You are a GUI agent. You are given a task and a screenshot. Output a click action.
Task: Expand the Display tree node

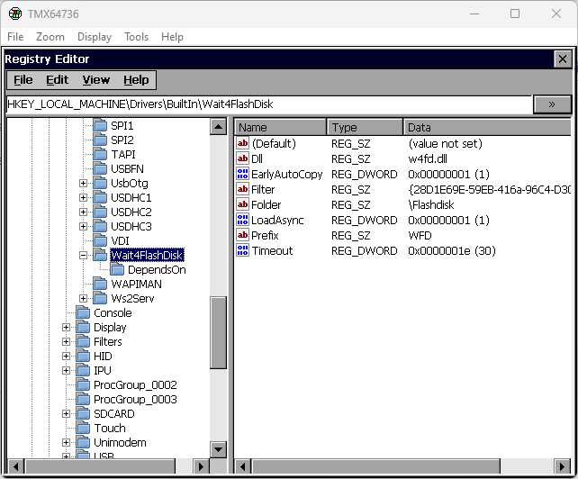click(x=66, y=327)
